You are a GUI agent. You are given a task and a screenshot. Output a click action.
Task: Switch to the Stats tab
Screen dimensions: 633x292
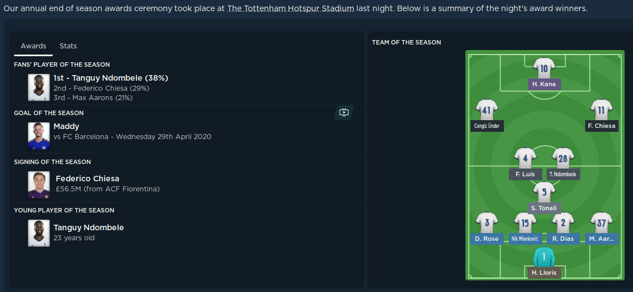tap(68, 46)
